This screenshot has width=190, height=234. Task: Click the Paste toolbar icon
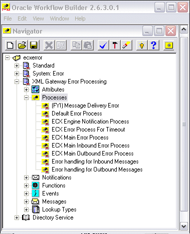click(x=88, y=45)
